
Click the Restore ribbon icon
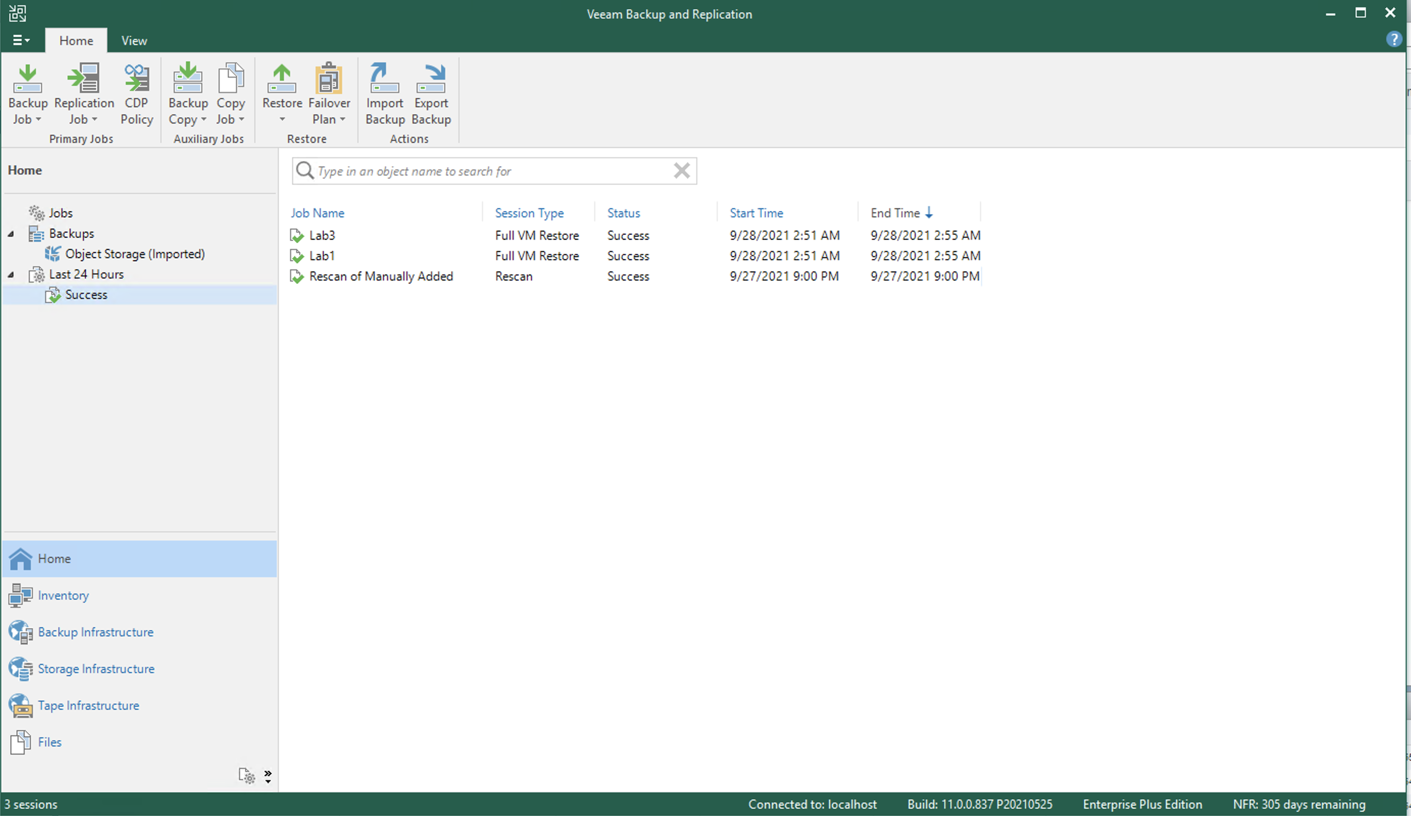click(x=282, y=78)
